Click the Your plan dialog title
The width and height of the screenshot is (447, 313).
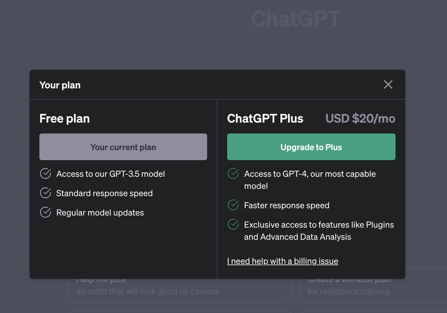60,85
